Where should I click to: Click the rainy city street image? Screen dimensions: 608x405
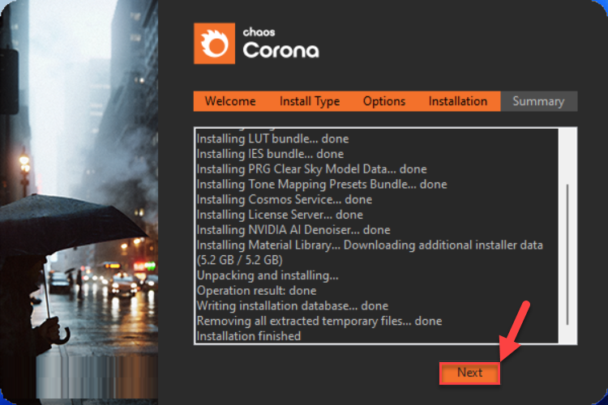(79, 202)
